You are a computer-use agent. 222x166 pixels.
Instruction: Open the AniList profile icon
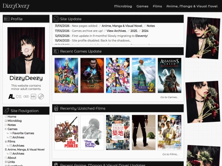click(12, 97)
